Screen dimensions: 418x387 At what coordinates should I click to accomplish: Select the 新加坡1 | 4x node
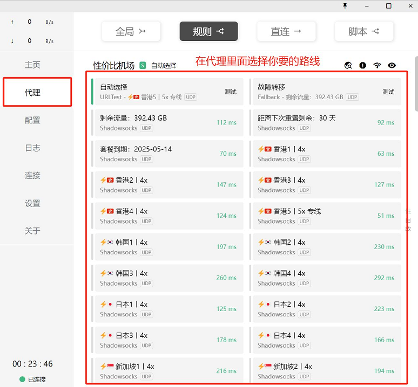point(167,370)
